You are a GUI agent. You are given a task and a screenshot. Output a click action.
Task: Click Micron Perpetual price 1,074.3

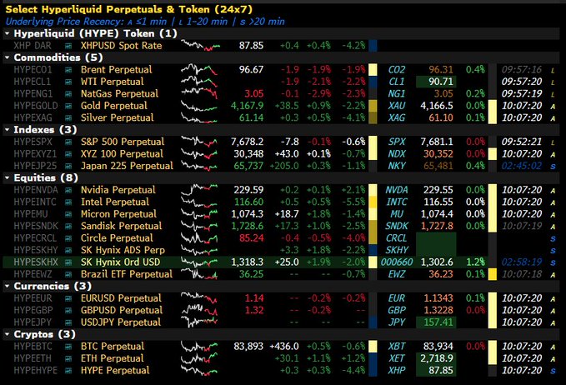248,214
